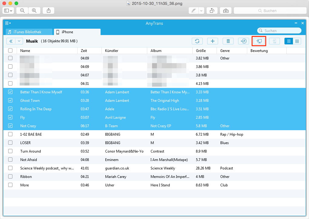Check the Science Weekly podcast checkbox
This screenshot has width=309, height=219.
pyautogui.click(x=10, y=168)
